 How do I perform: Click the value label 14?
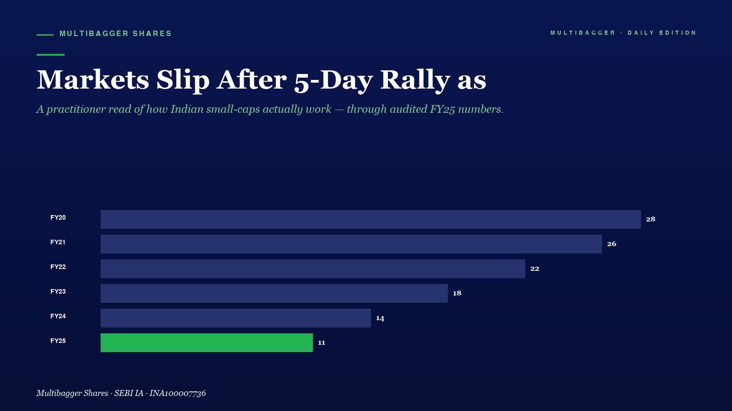click(380, 318)
